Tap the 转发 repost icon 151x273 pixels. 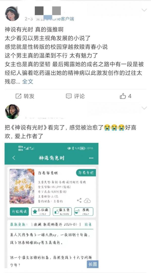pos(18,96)
